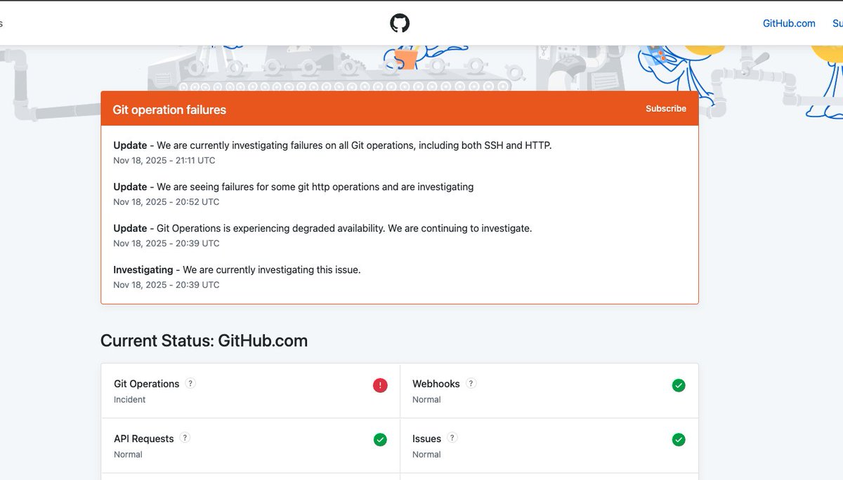Click the green checkmark beside Webhooks

pos(679,385)
